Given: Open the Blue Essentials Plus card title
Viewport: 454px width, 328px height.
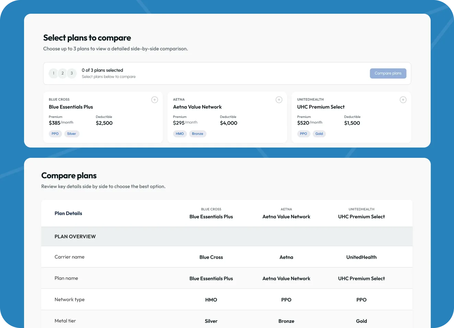Looking at the screenshot, I should (x=71, y=107).
